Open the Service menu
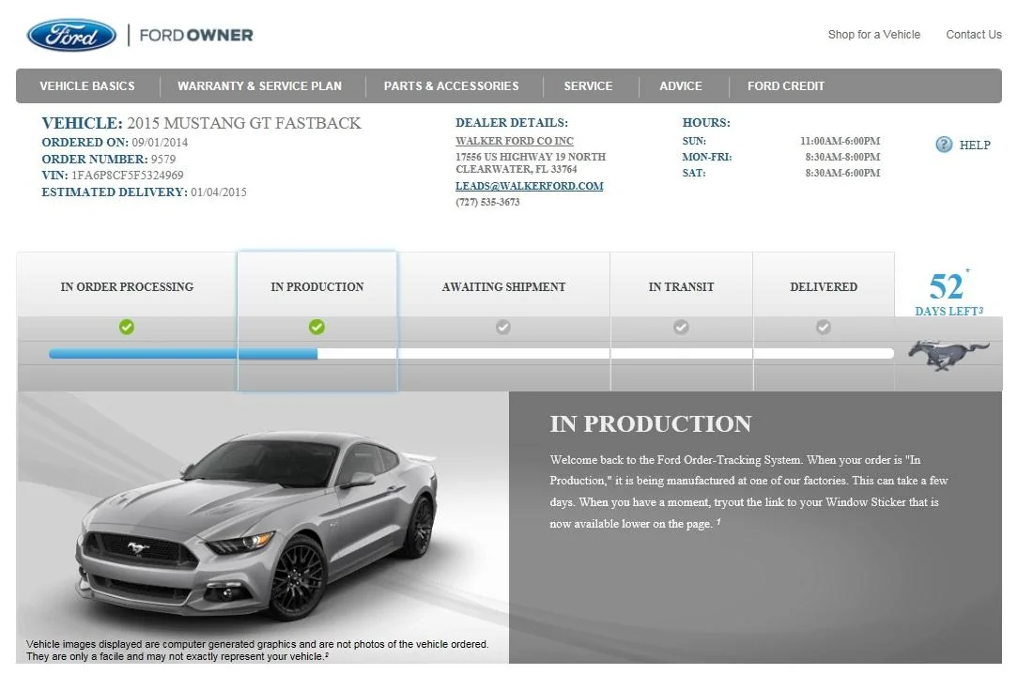 pyautogui.click(x=588, y=85)
